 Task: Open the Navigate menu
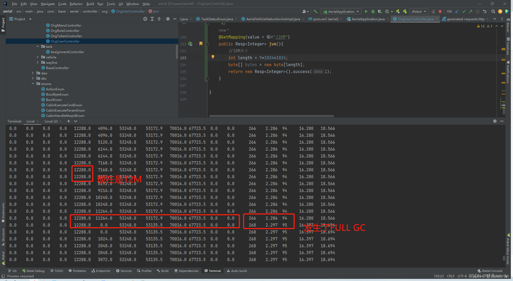tap(48, 4)
